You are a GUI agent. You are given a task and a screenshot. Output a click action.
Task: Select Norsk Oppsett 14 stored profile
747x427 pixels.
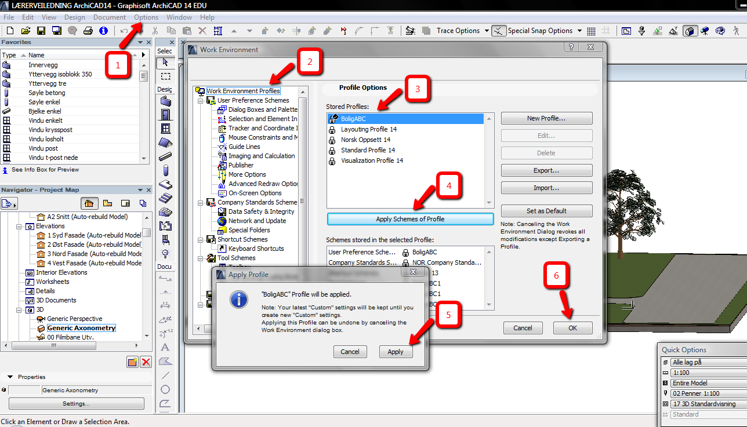pos(365,140)
